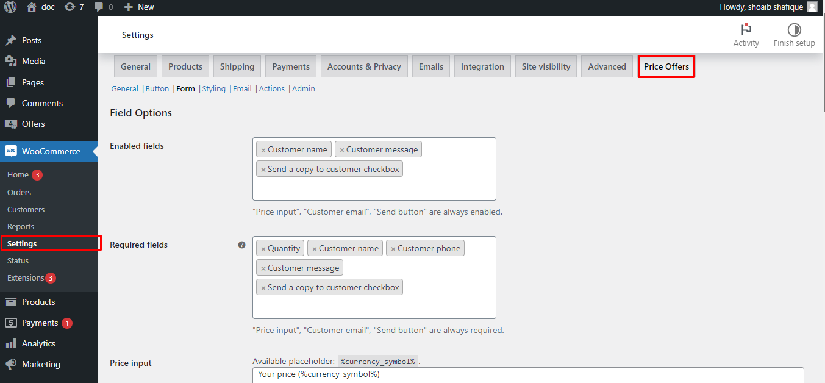
Task: Go to Styling subsection link
Action: tap(214, 88)
